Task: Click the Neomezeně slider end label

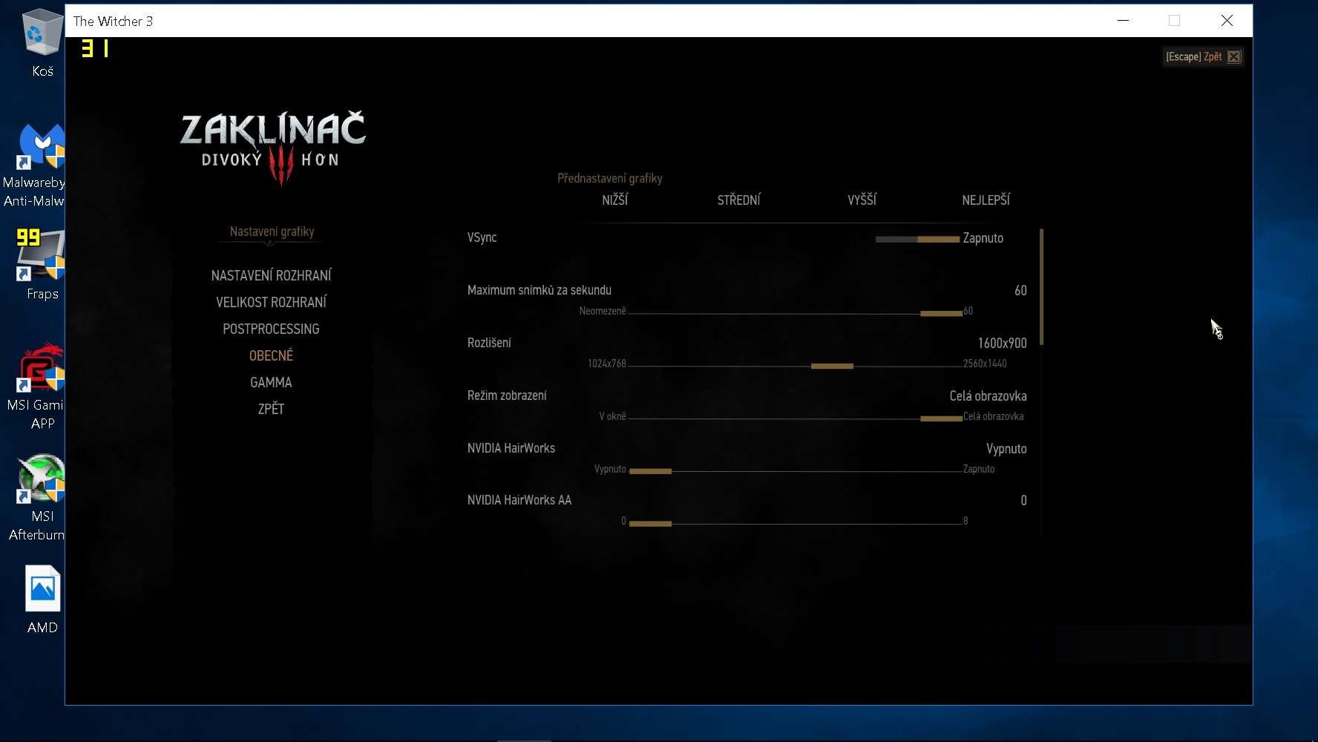Action: click(603, 311)
